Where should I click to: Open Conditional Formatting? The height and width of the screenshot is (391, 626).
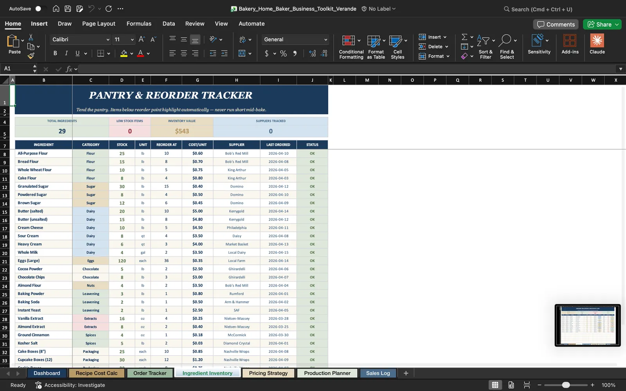pyautogui.click(x=351, y=47)
